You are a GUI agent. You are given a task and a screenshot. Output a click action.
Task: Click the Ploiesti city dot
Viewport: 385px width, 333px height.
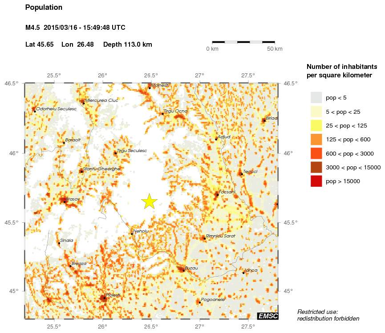(104, 298)
